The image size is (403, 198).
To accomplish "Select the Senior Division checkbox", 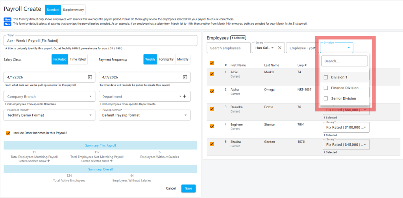I will tap(326, 98).
